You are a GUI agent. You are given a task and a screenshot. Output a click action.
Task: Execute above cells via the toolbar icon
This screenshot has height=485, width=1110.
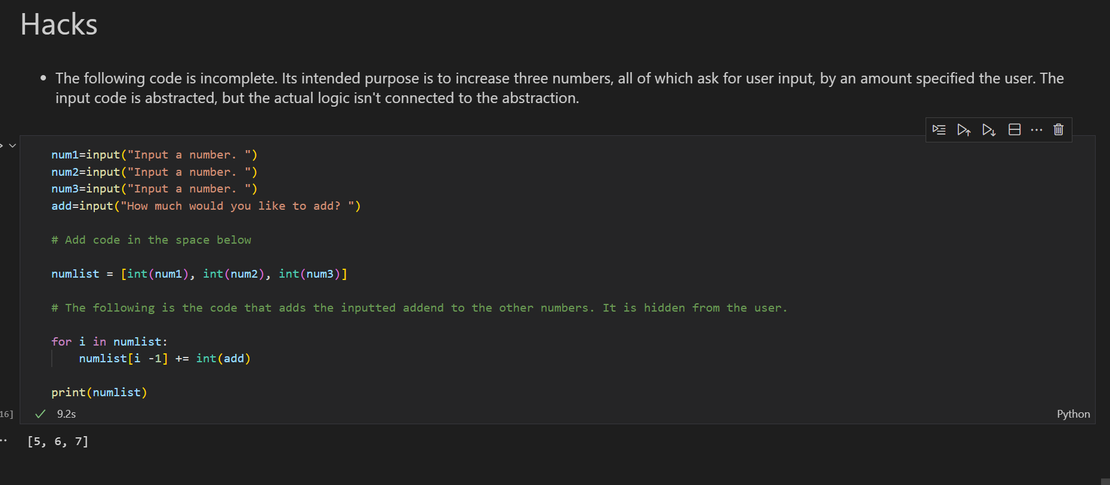point(964,130)
